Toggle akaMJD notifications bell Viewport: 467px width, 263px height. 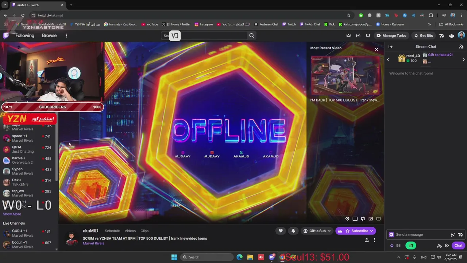point(293,231)
